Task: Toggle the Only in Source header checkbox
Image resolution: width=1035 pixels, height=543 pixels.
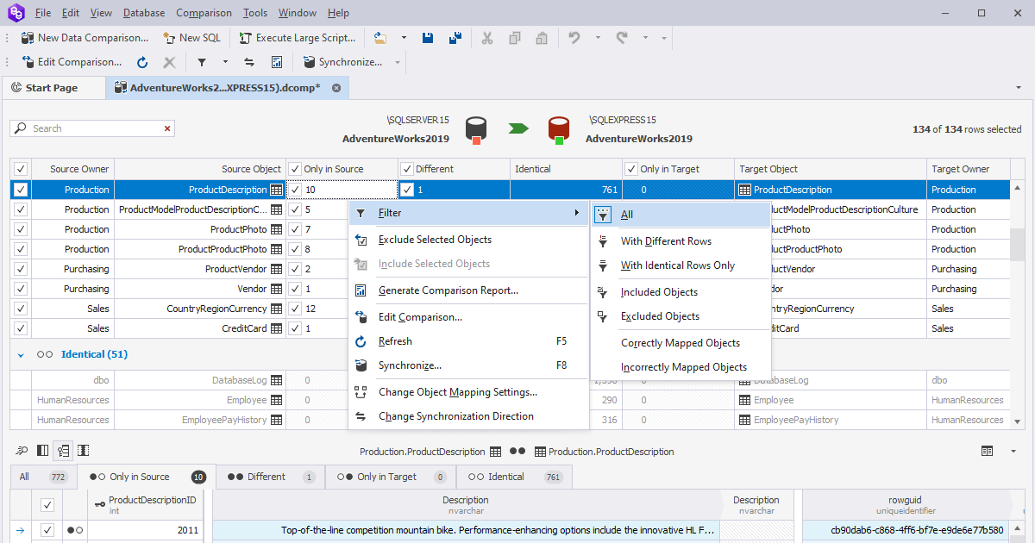Action: [295, 169]
